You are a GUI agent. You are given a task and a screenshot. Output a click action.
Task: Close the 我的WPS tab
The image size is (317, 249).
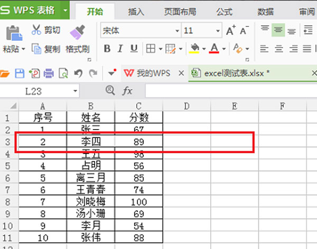pyautogui.click(x=181, y=73)
